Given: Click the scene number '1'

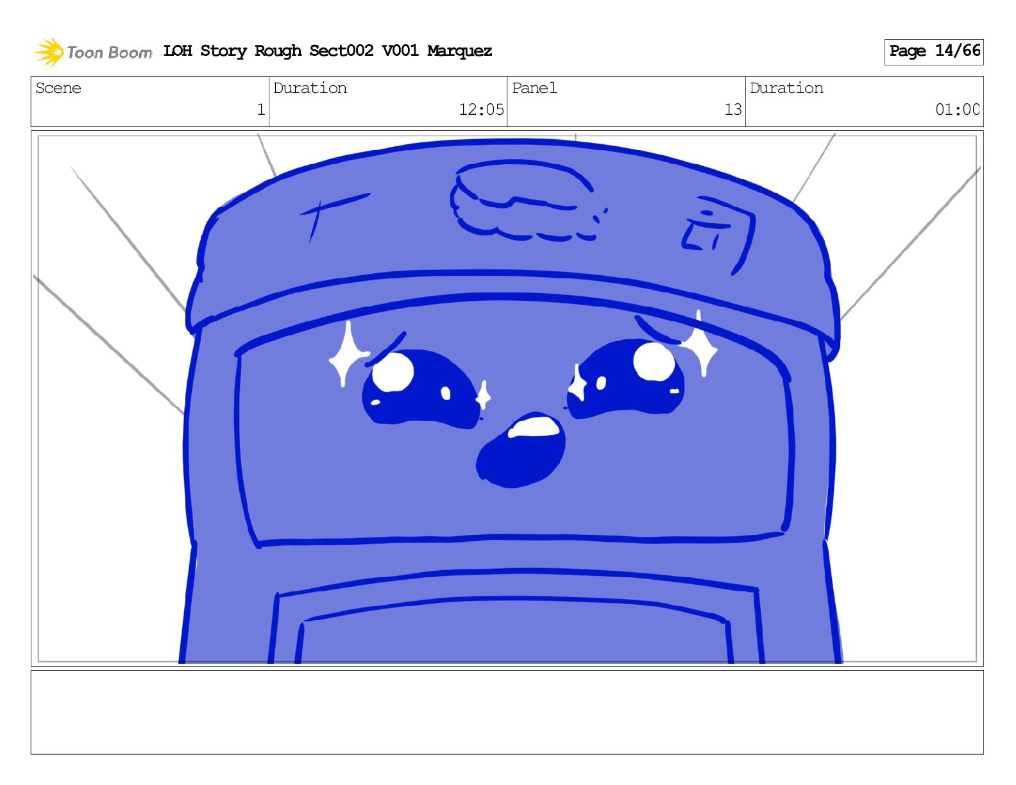Looking at the screenshot, I should [x=260, y=110].
